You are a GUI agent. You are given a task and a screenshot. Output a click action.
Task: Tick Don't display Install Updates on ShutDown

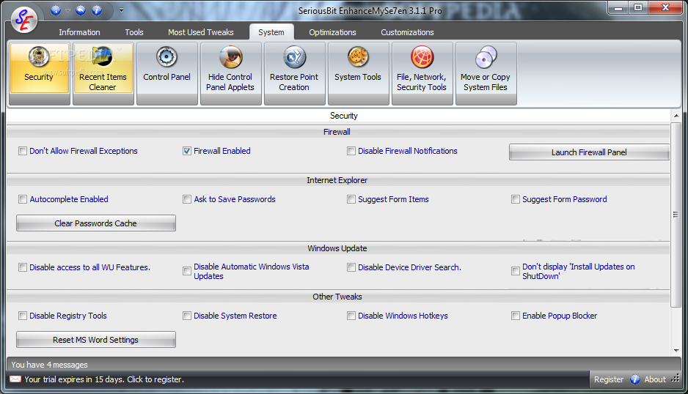tap(516, 271)
